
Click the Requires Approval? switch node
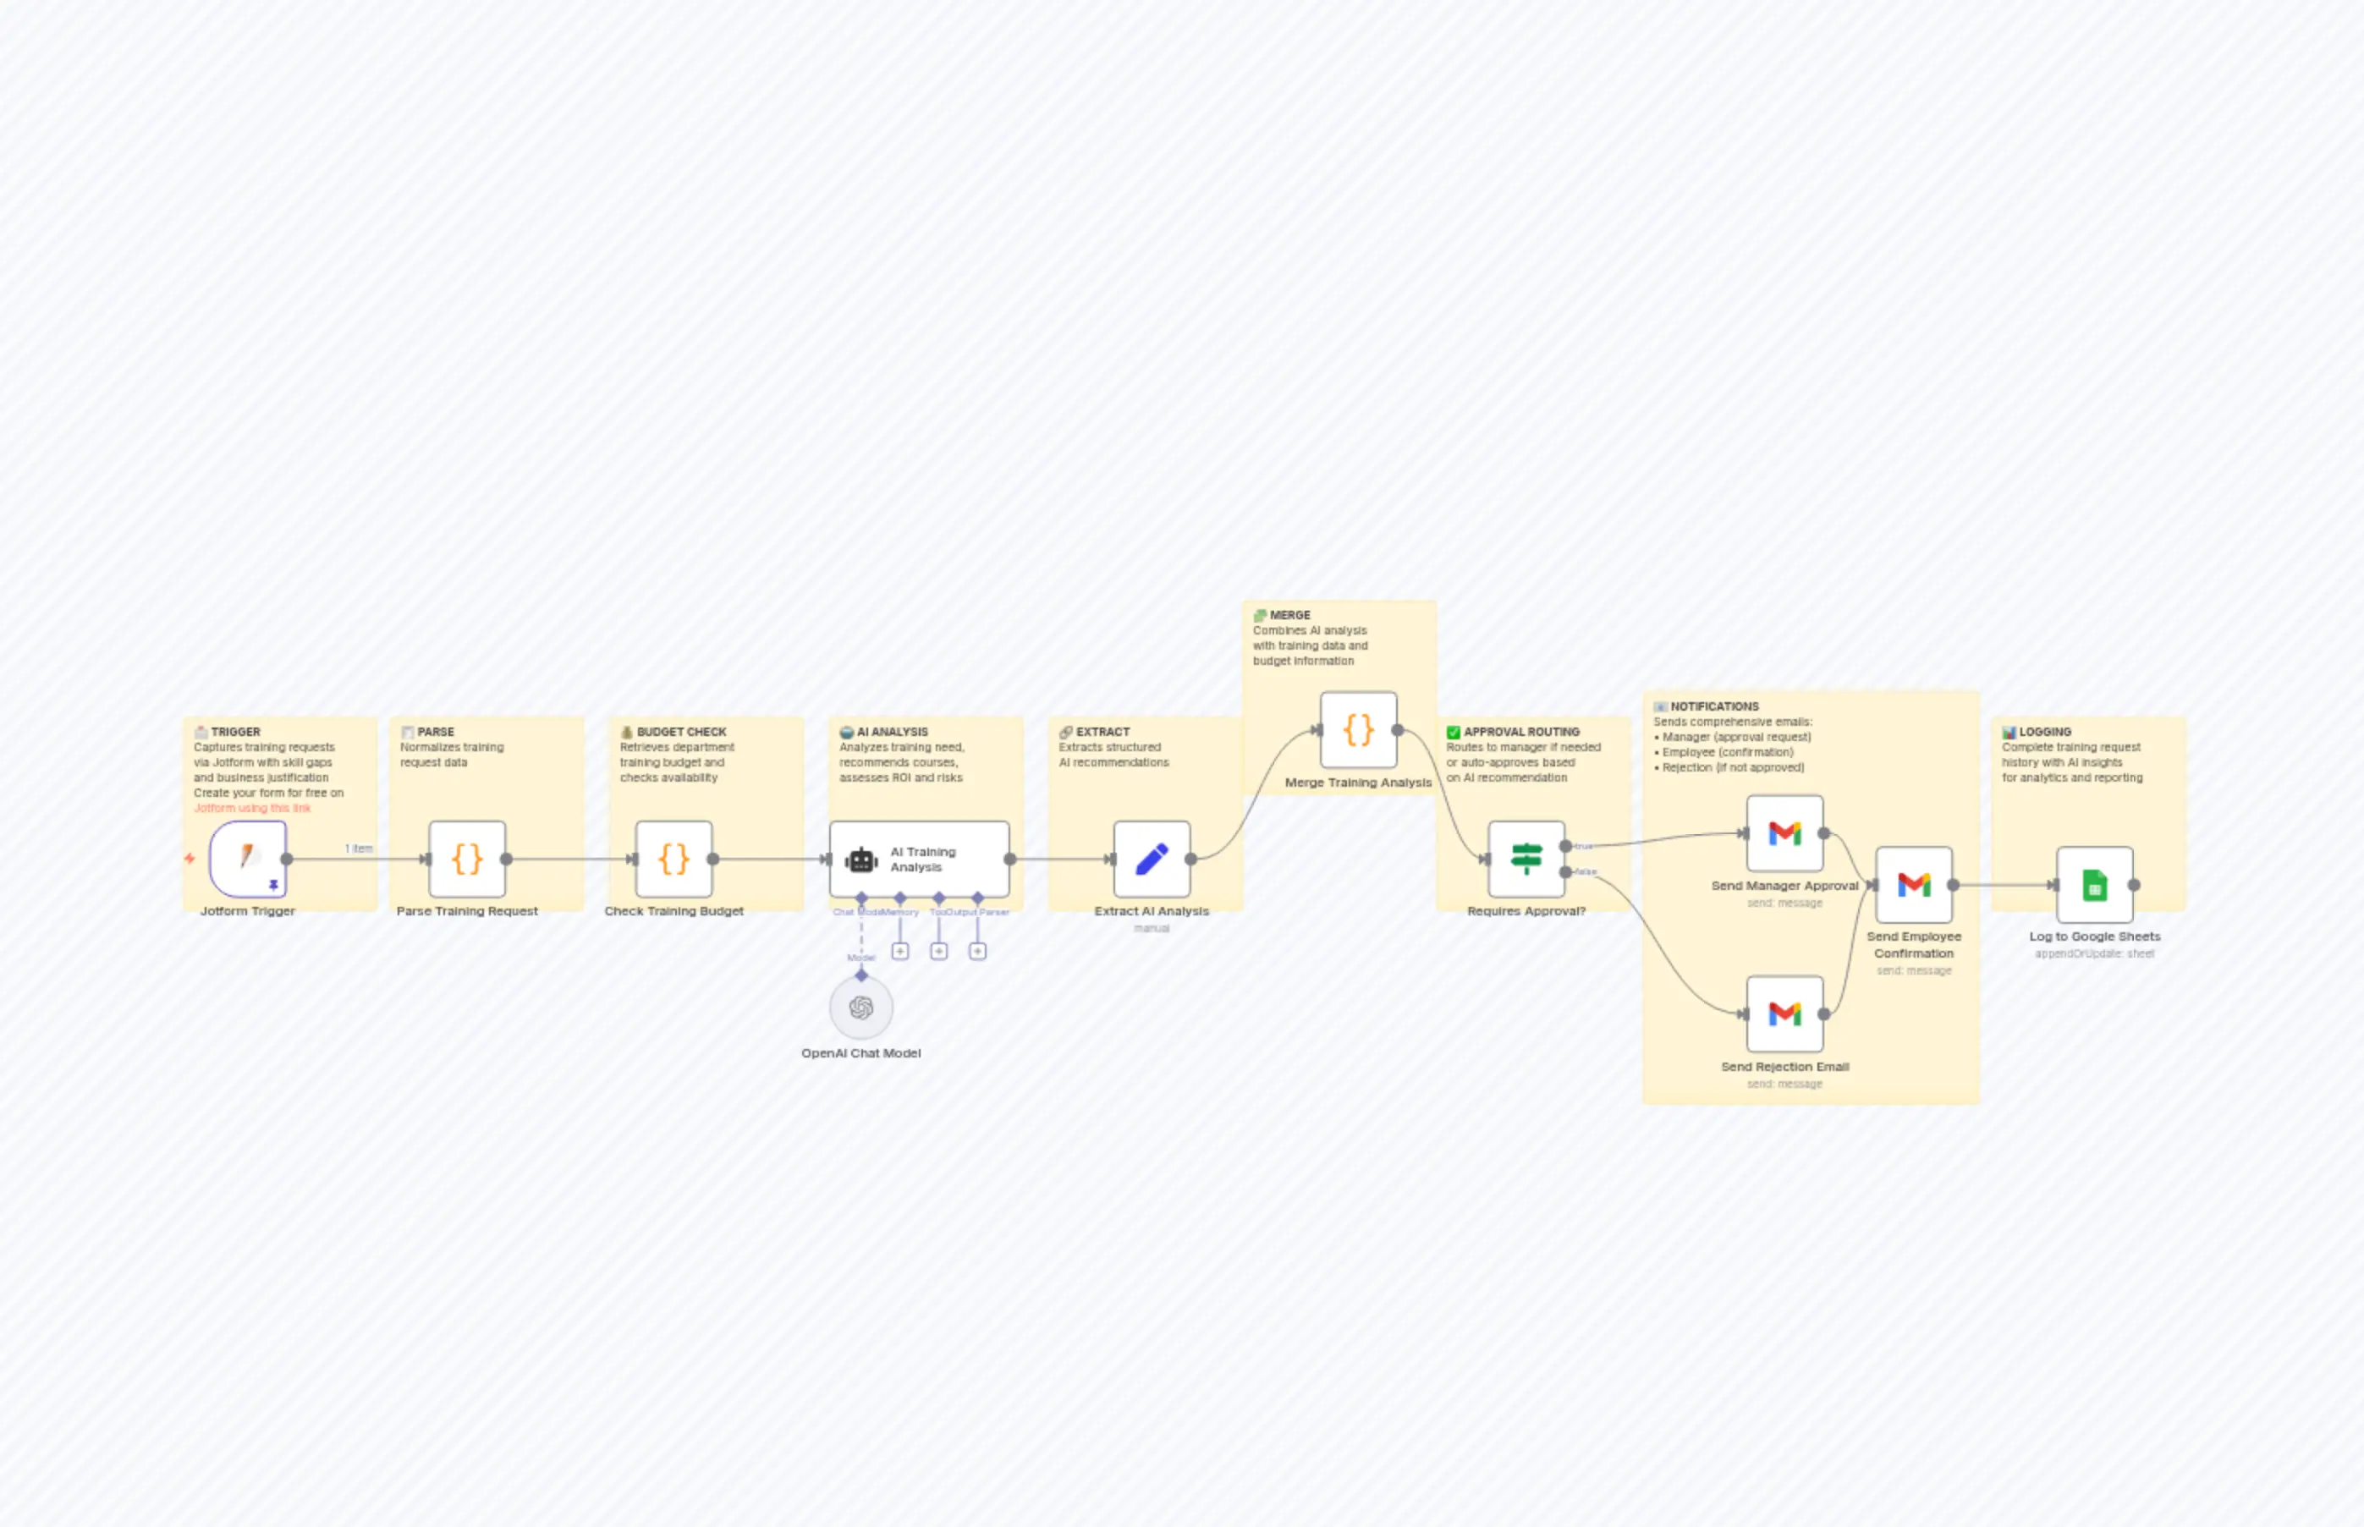pos(1527,859)
